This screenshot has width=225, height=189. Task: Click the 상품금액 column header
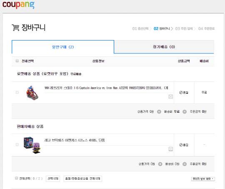(184, 61)
